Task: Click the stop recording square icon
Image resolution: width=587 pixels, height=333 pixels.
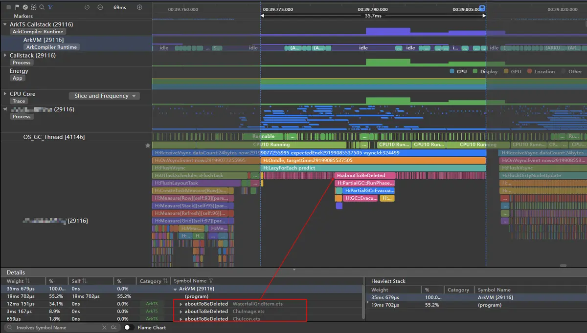Action: [9, 7]
